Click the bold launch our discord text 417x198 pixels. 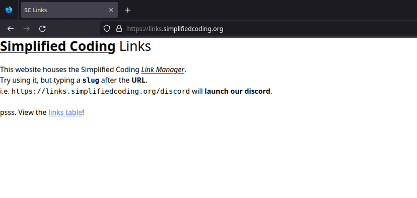coord(237,91)
